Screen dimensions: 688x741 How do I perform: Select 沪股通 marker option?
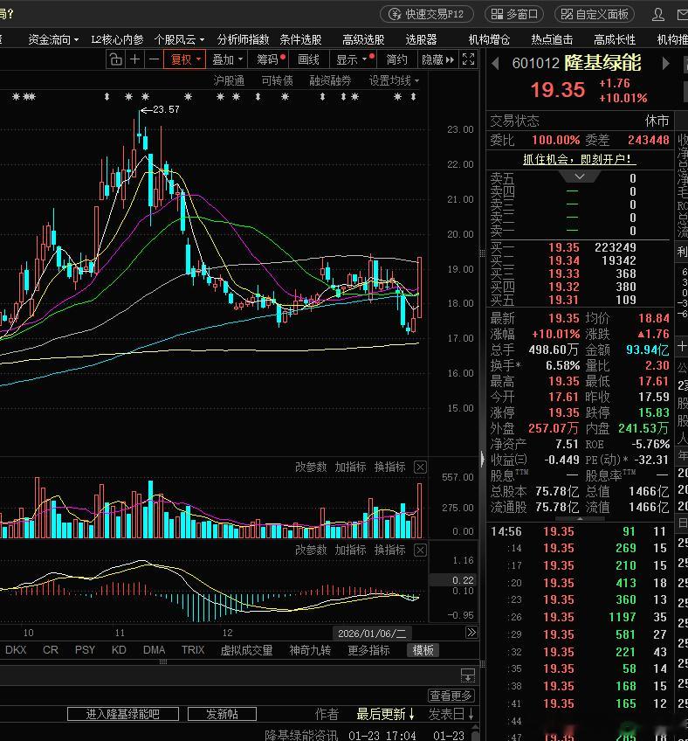pyautogui.click(x=229, y=80)
